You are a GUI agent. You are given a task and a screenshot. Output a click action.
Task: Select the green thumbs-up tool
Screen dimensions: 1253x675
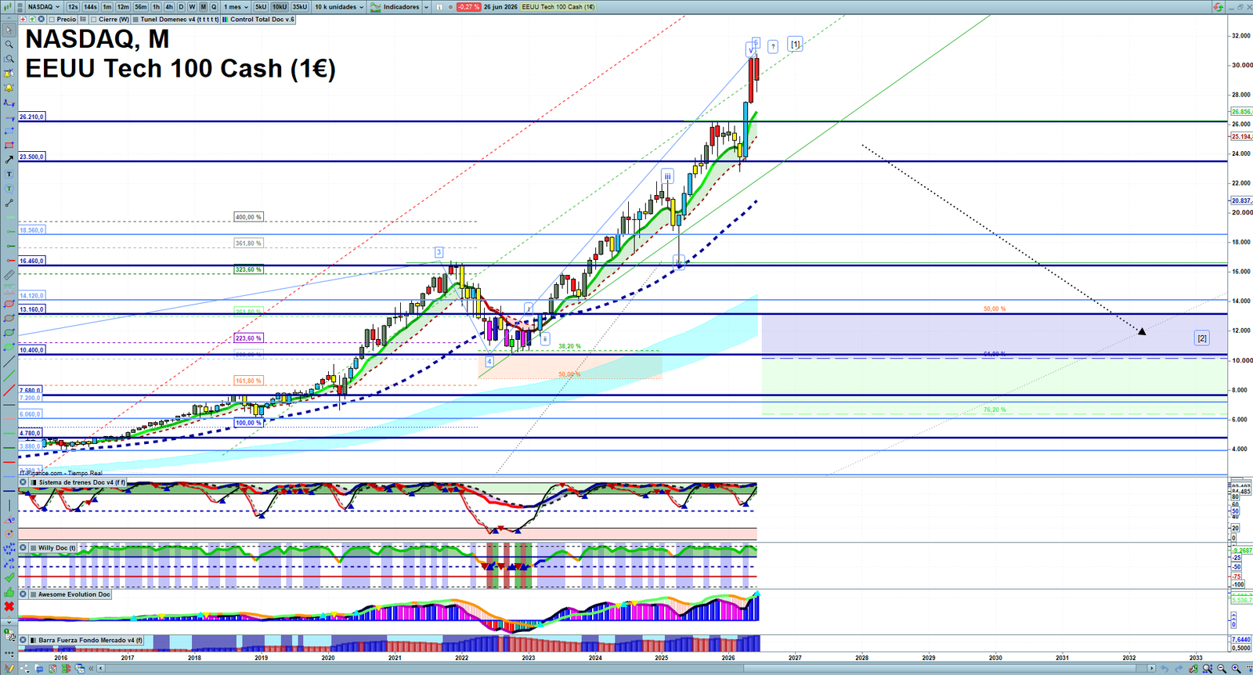click(9, 592)
